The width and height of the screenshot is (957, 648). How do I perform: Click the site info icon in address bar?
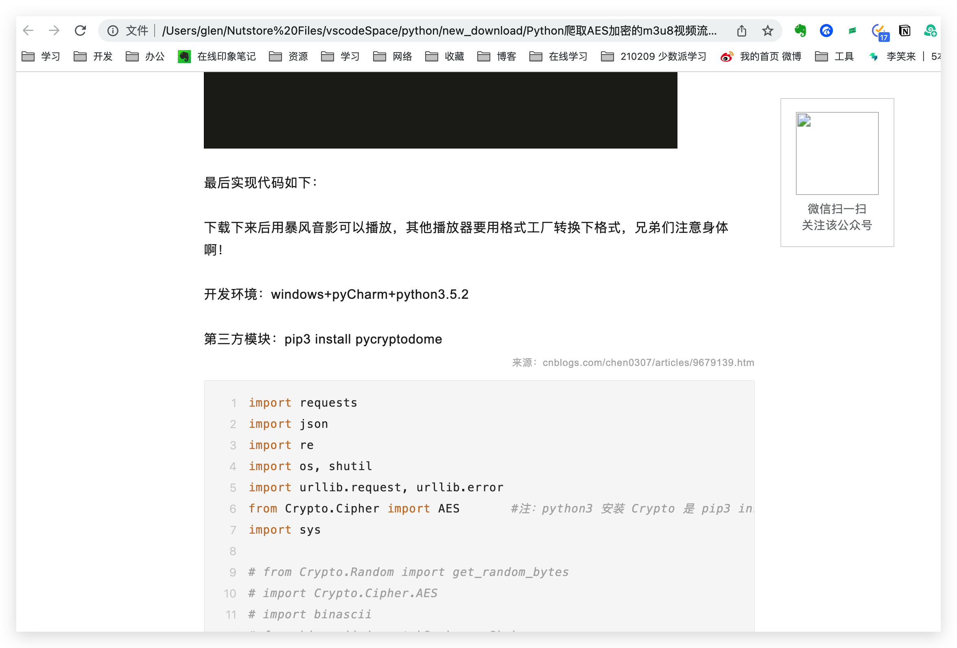point(113,31)
